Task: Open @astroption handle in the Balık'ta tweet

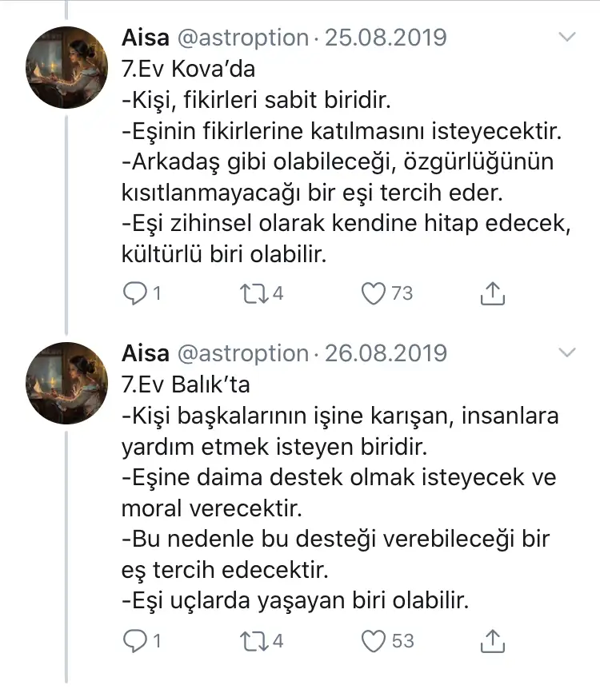Action: (242, 352)
